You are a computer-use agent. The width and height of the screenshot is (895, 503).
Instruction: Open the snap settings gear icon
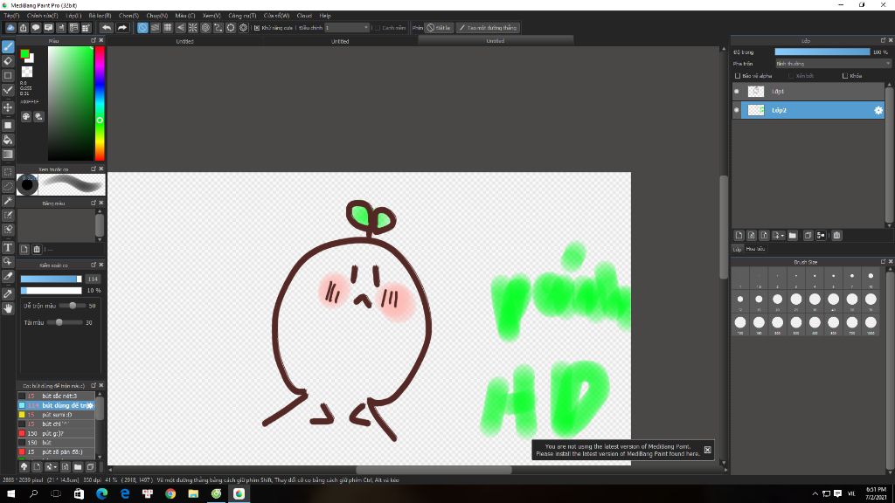pos(243,27)
